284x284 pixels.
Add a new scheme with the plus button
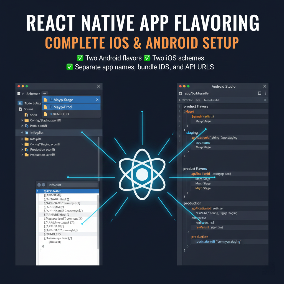click(45, 93)
